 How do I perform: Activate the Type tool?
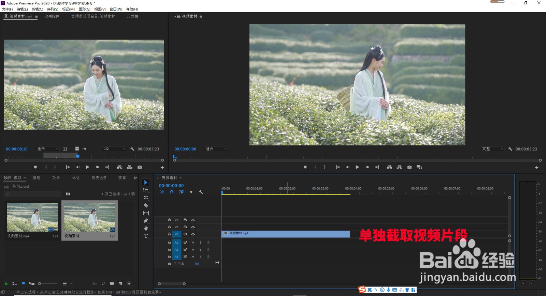coord(146,236)
